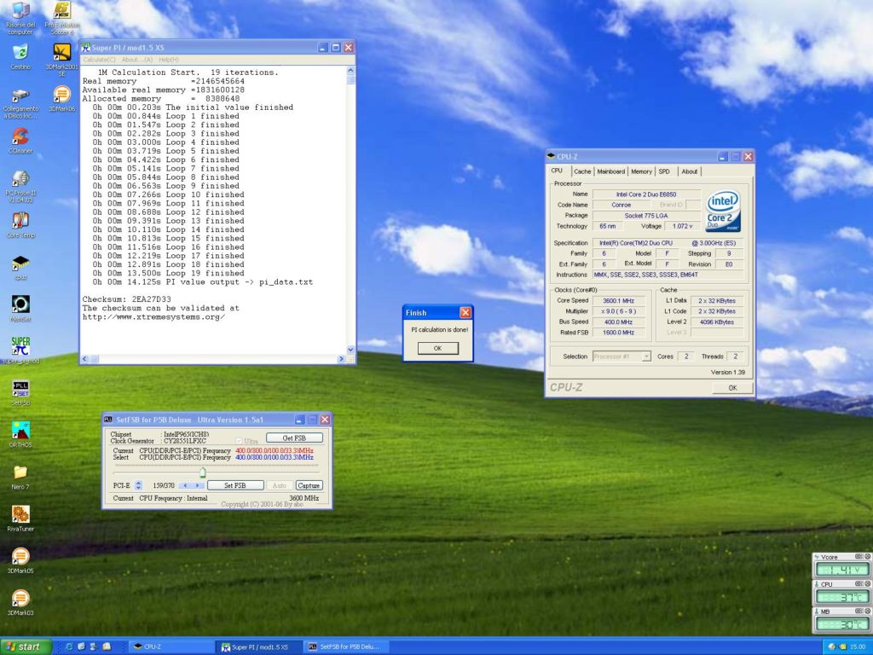This screenshot has height=655, width=873.
Task: Select the Core Temp desktop shortcut
Action: click(x=20, y=225)
